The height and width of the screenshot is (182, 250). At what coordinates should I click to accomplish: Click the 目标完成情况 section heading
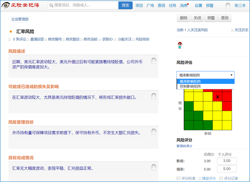pyautogui.click(x=21, y=158)
